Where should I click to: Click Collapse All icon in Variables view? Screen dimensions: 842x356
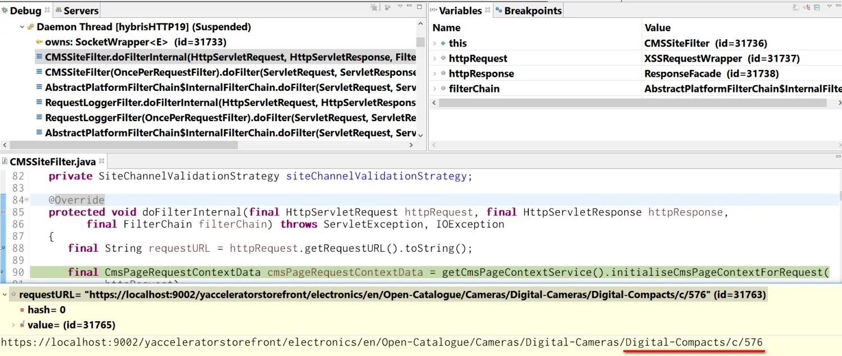point(817,7)
